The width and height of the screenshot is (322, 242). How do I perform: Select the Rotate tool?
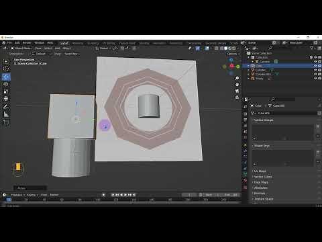6,84
